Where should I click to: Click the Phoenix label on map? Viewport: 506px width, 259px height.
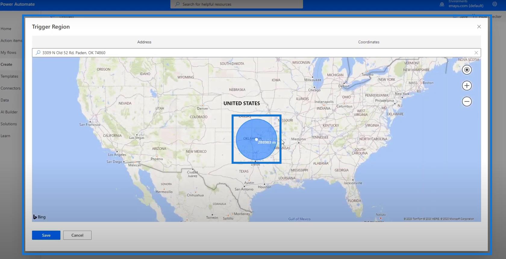click(157, 159)
